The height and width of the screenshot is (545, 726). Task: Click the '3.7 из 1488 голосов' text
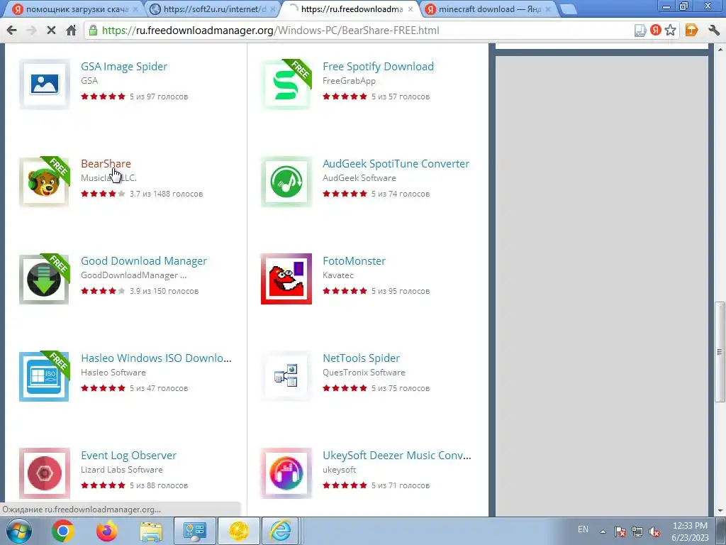click(x=166, y=194)
